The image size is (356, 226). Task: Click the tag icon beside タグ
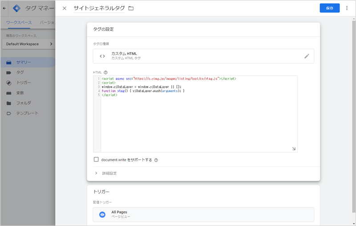(x=8, y=73)
